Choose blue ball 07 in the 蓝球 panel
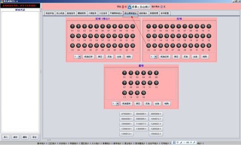The height and width of the screenshot is (145, 241). [x=125, y=83]
